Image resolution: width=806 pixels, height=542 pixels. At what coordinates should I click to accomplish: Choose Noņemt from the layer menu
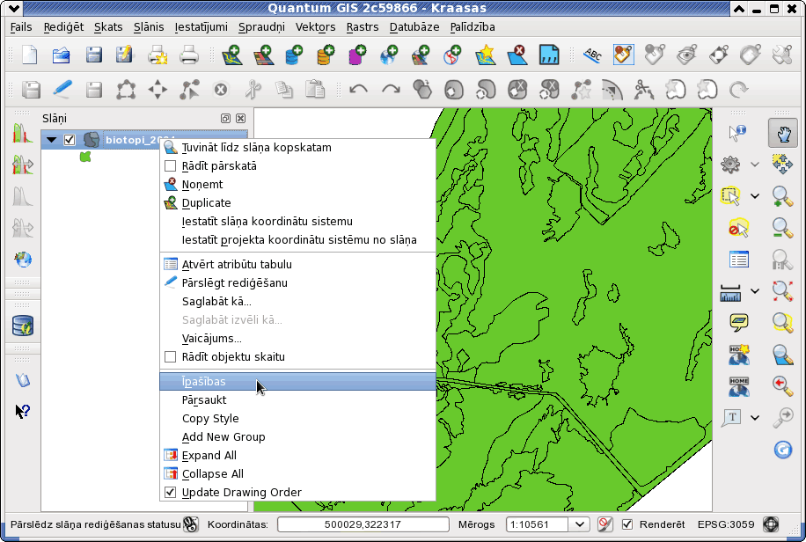297,185
